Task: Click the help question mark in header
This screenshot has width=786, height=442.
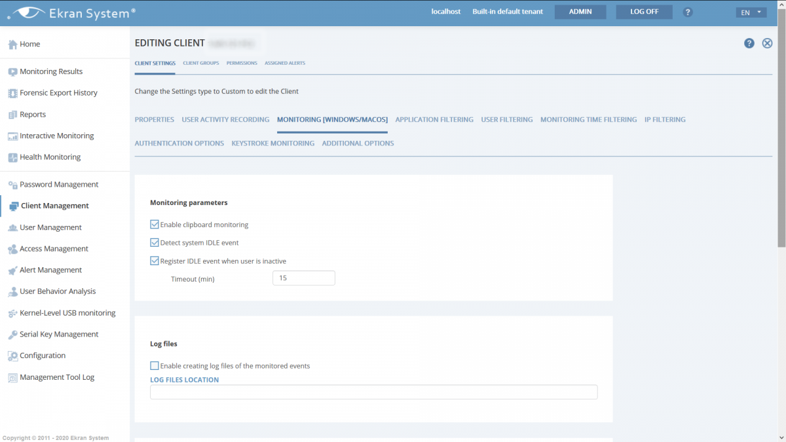Action: 688,12
